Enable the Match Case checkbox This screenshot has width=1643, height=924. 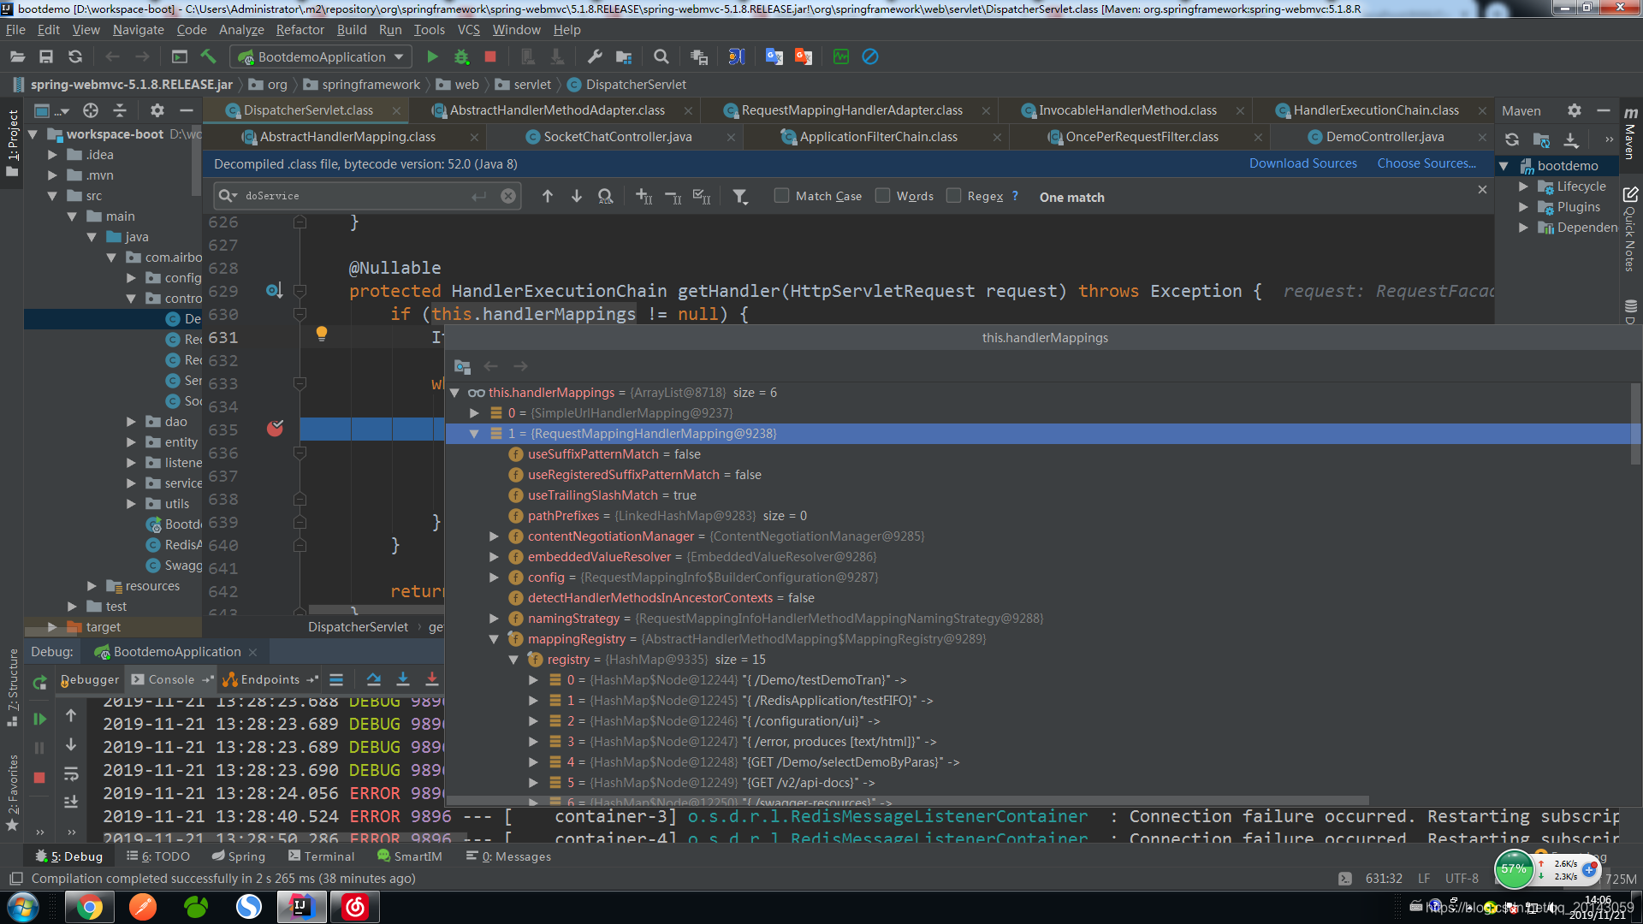[x=781, y=196]
